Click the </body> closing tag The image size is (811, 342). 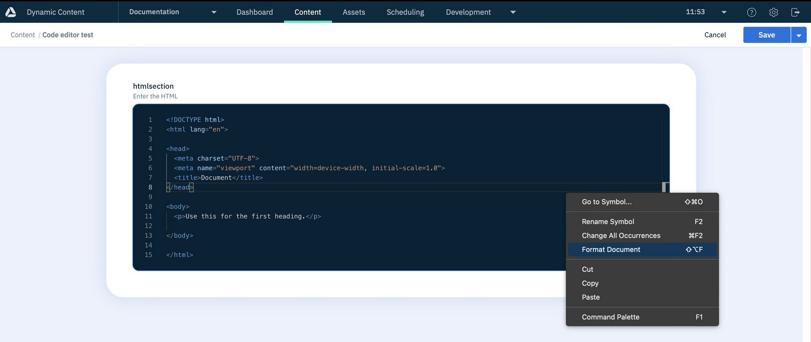(179, 236)
